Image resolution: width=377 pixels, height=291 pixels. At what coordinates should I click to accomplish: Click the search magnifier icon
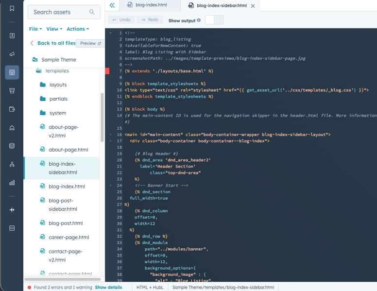(92, 12)
